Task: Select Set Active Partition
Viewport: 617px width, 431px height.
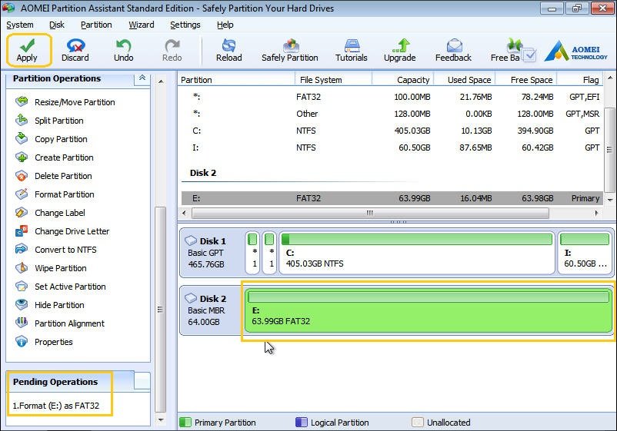Action: pos(61,287)
